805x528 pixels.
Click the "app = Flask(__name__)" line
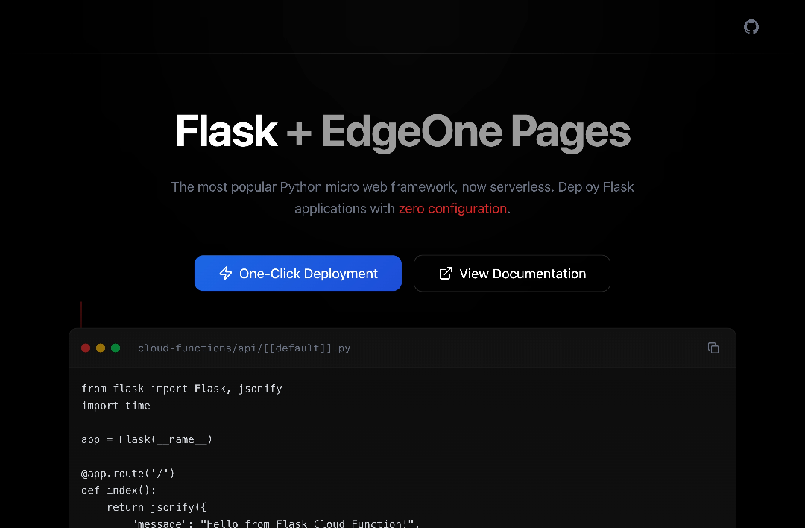tap(147, 439)
